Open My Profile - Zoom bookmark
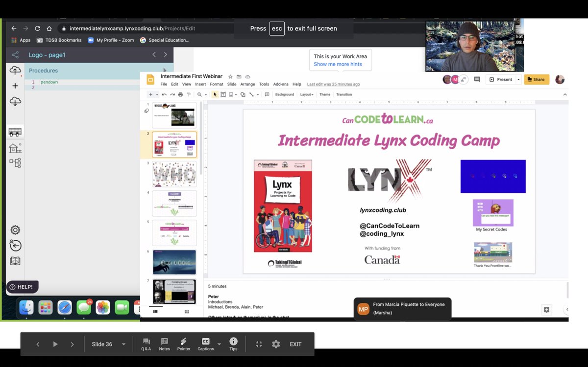Image resolution: width=588 pixels, height=367 pixels. click(x=111, y=40)
